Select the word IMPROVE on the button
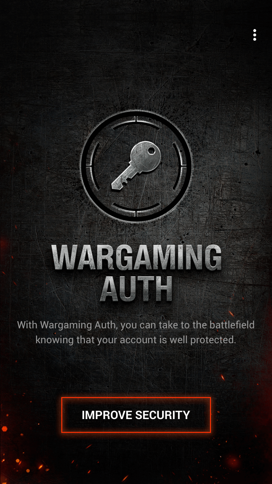Screen dimensions: 272x484 coord(107,415)
